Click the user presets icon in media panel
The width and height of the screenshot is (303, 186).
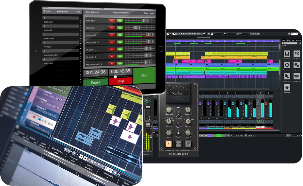point(286,76)
